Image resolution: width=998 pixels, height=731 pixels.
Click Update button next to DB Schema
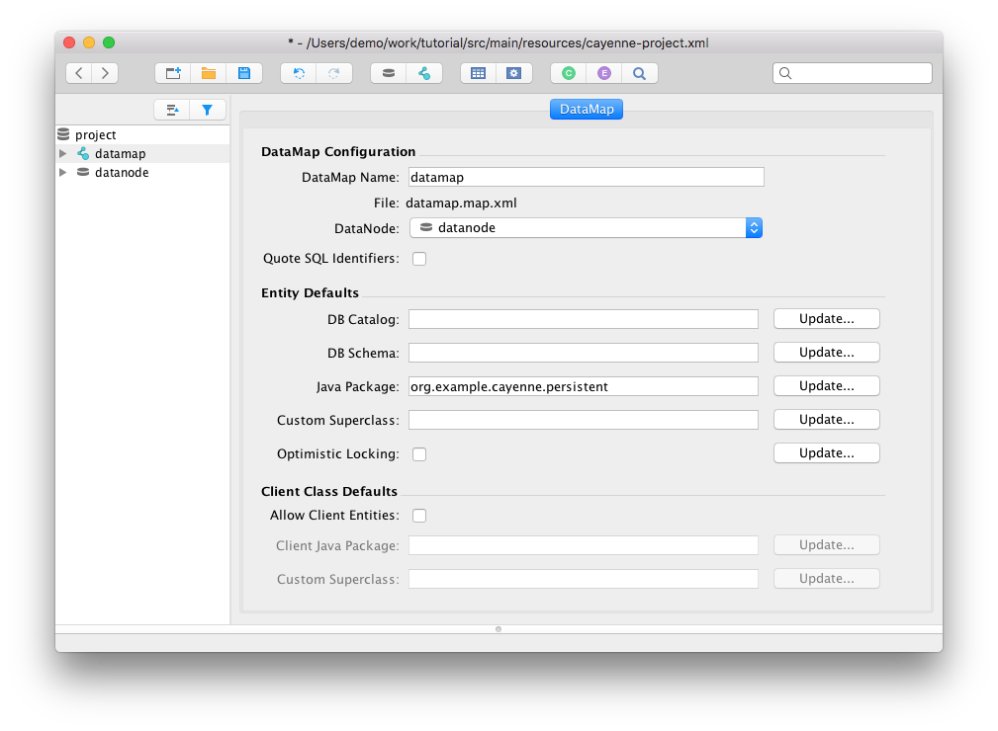tap(826, 353)
